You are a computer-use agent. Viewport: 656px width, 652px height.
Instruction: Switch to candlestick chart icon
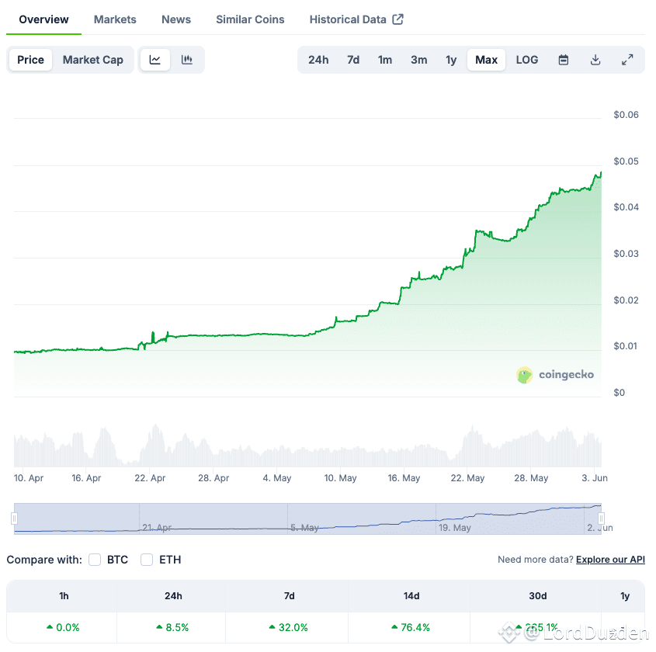(186, 60)
